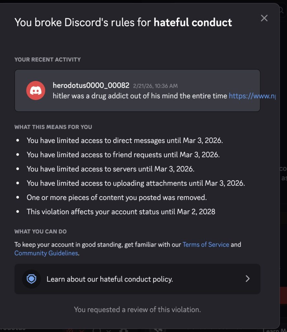
Task: Select the 'WHAT THIS MEANS FOR YOU' label
Action: click(x=53, y=127)
